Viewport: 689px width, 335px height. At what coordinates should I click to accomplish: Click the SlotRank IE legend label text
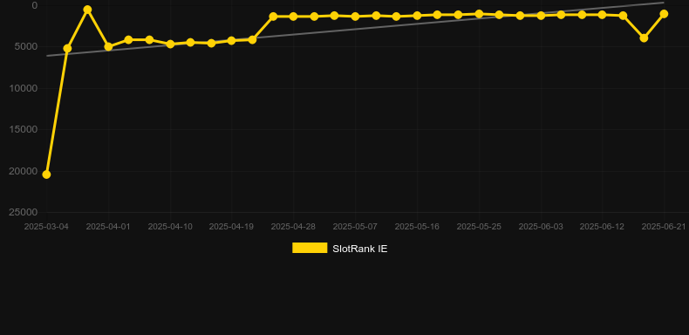[x=360, y=249]
